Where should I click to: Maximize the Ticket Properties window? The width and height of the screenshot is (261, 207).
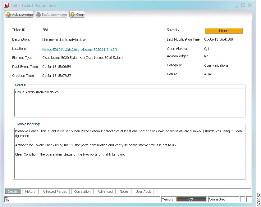pyautogui.click(x=243, y=5)
